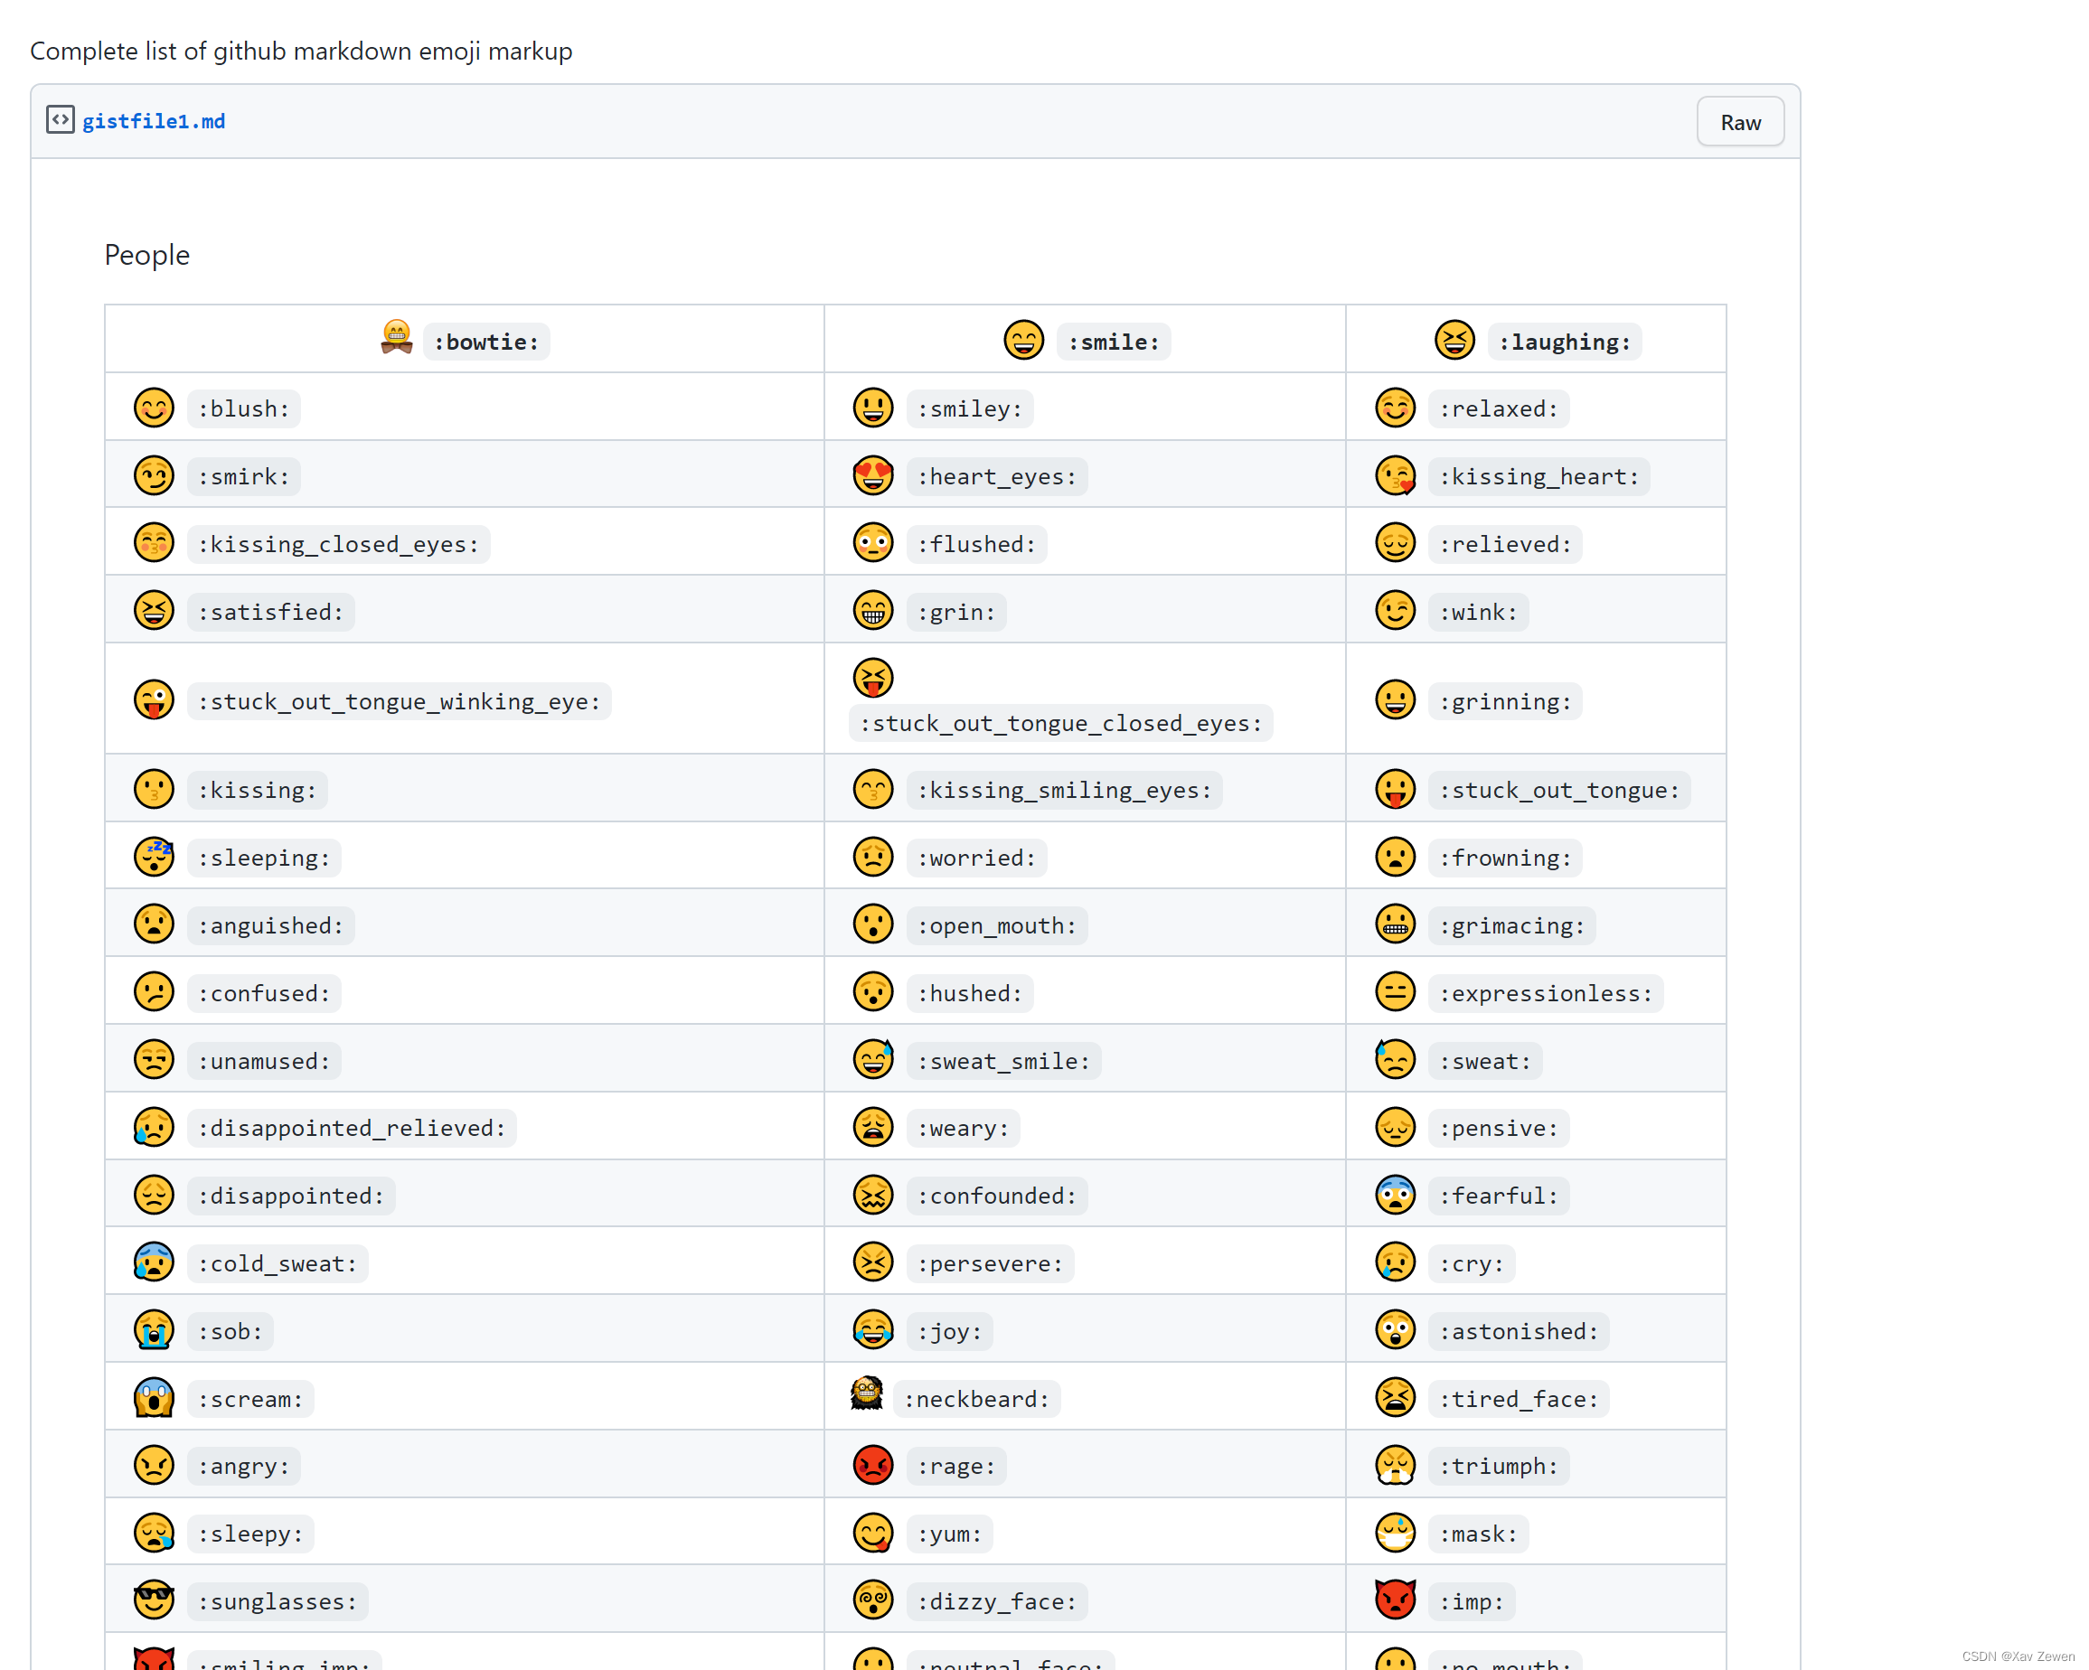Click the People section heading

click(x=146, y=255)
